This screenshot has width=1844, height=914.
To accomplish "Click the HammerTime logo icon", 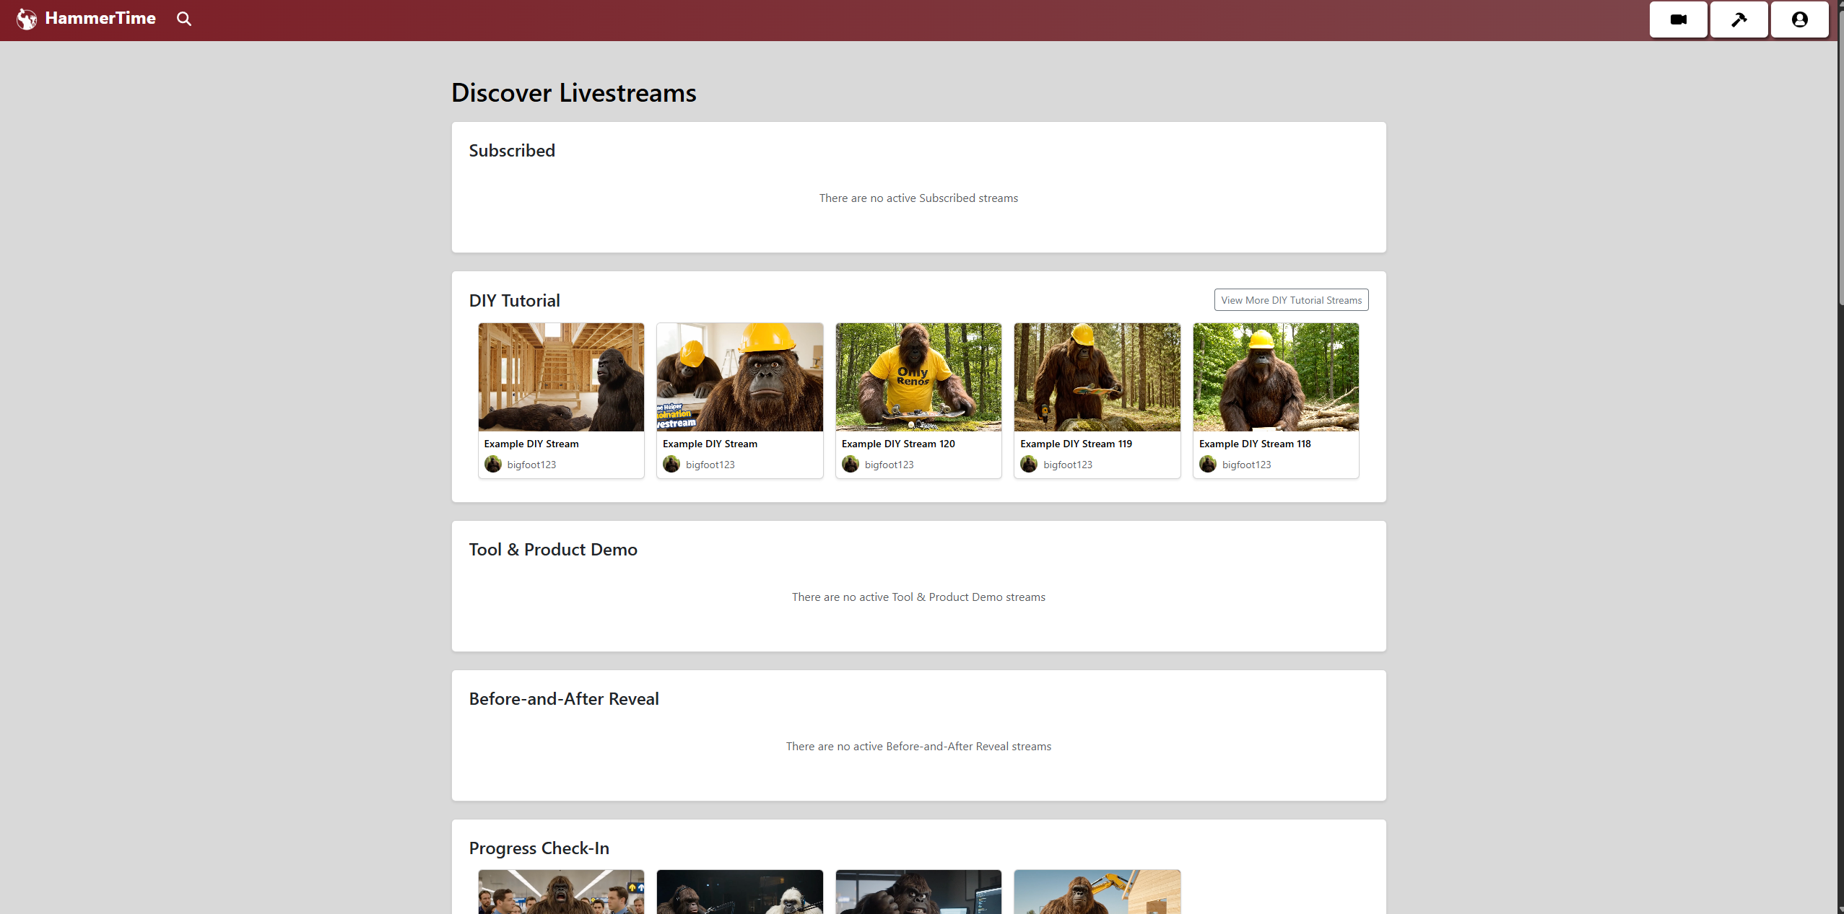I will (x=26, y=19).
